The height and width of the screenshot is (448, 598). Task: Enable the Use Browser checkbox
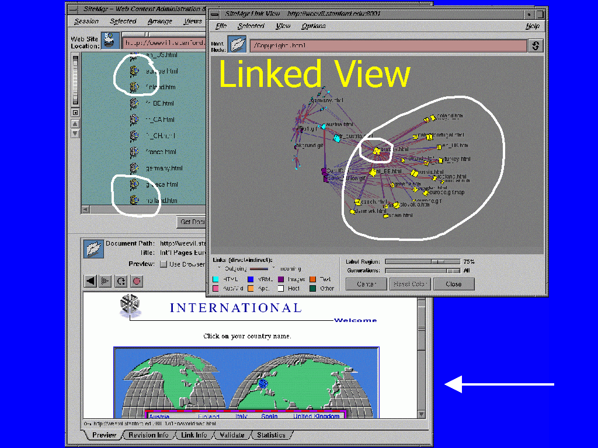[164, 264]
